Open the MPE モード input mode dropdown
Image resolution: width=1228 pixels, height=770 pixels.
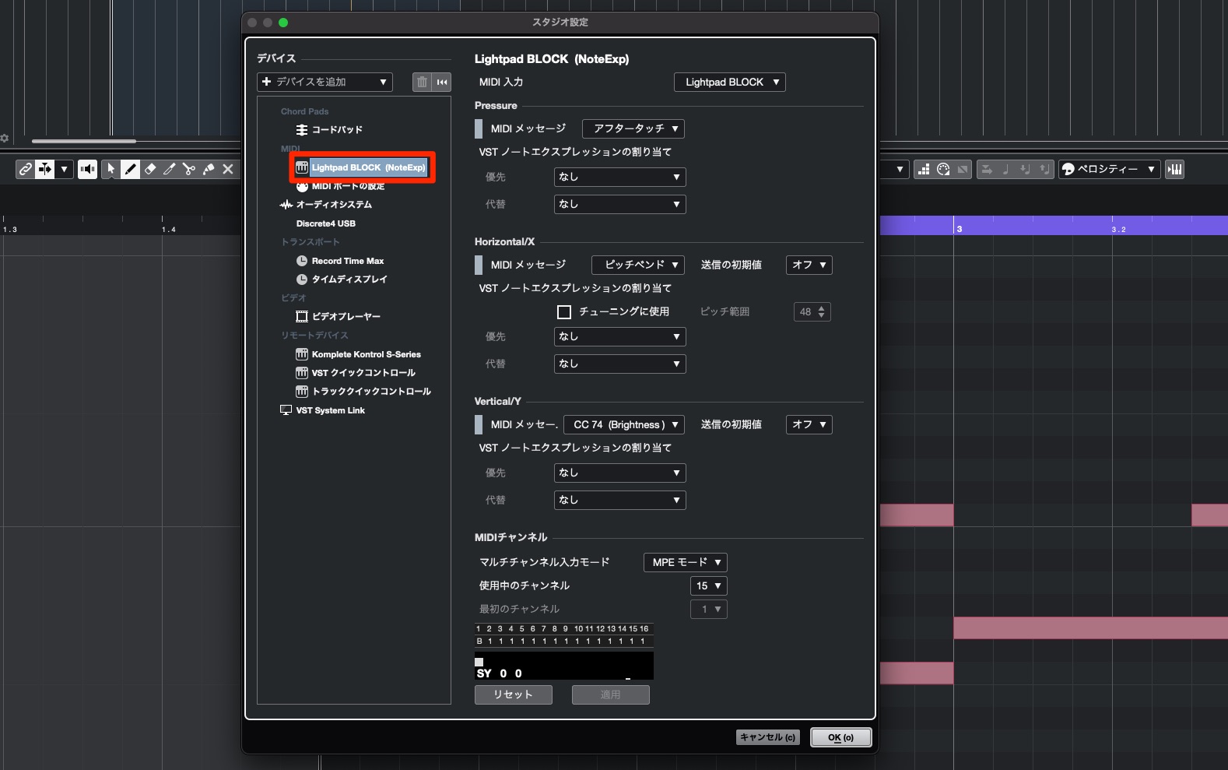pos(685,562)
